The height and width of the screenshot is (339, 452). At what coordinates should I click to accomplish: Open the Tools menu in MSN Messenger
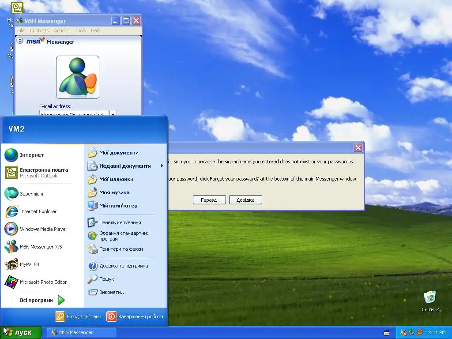[80, 30]
